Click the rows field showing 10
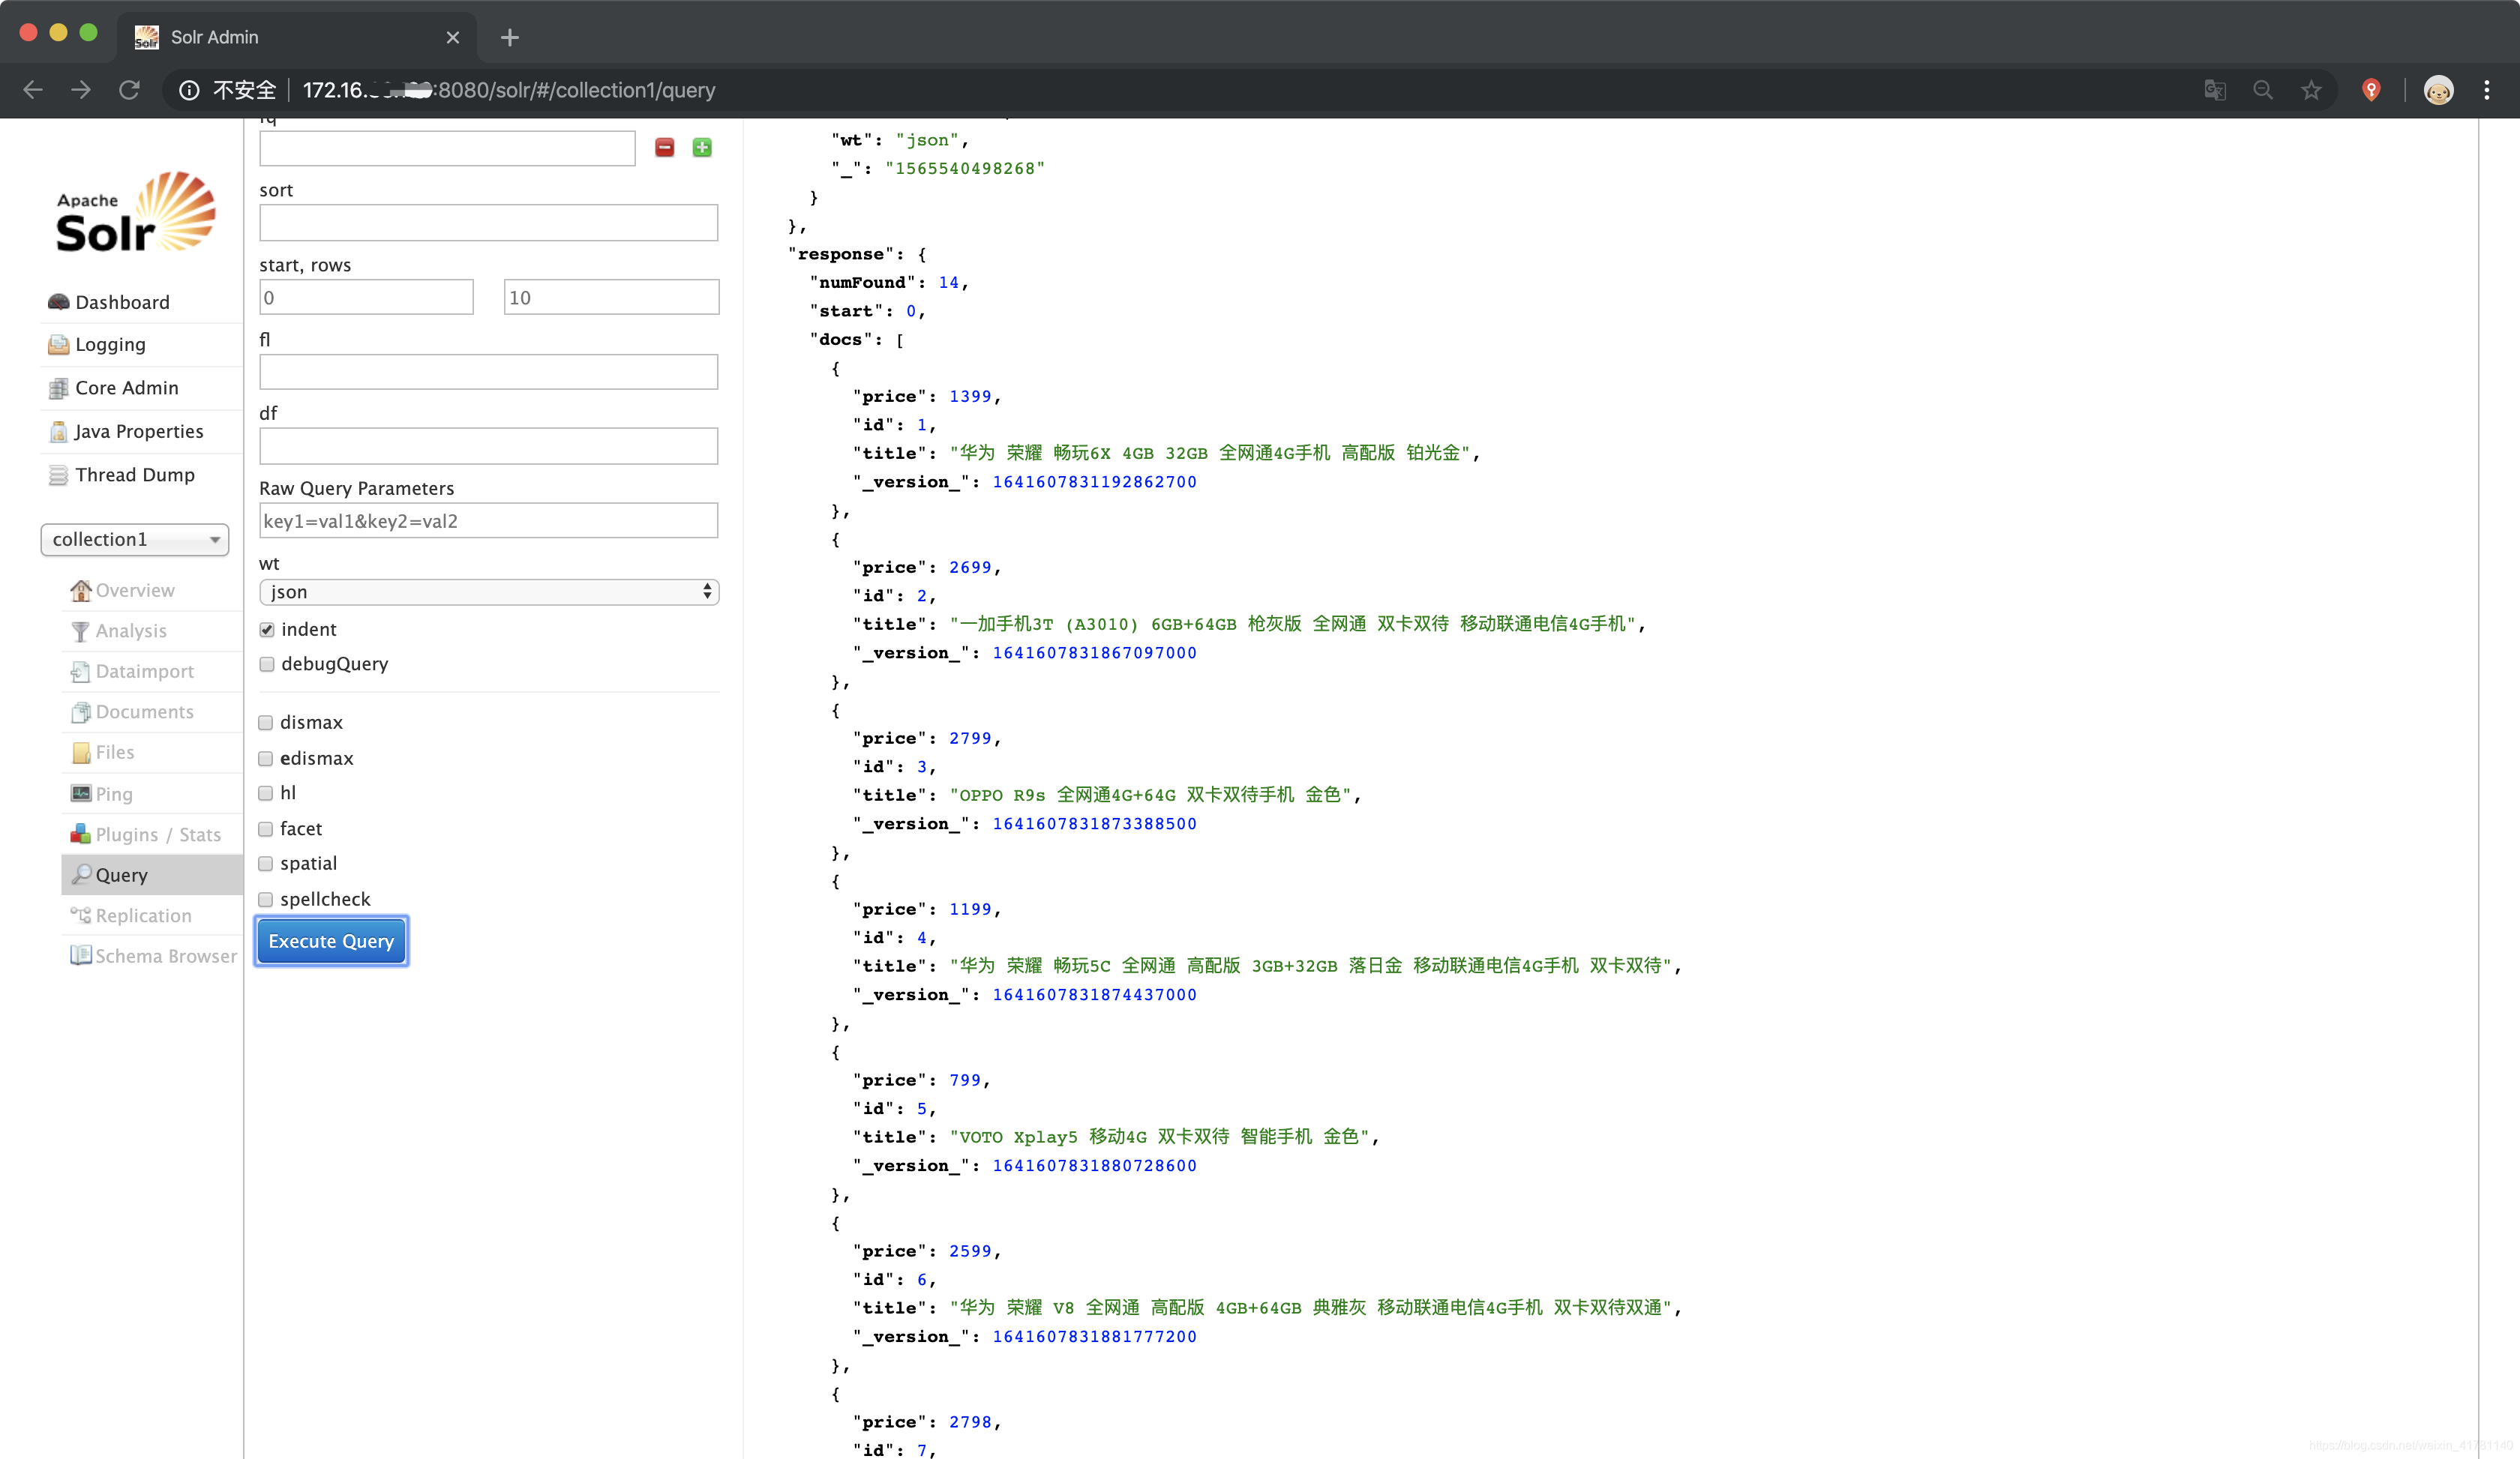The image size is (2520, 1459). coord(611,297)
